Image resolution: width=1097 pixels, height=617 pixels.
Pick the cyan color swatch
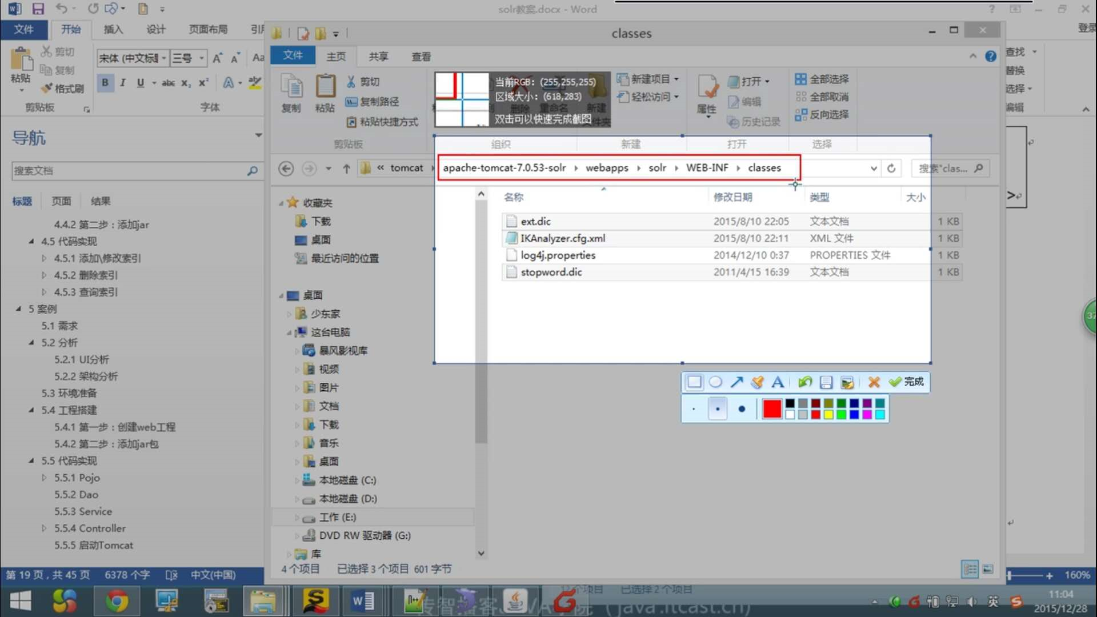pos(880,415)
